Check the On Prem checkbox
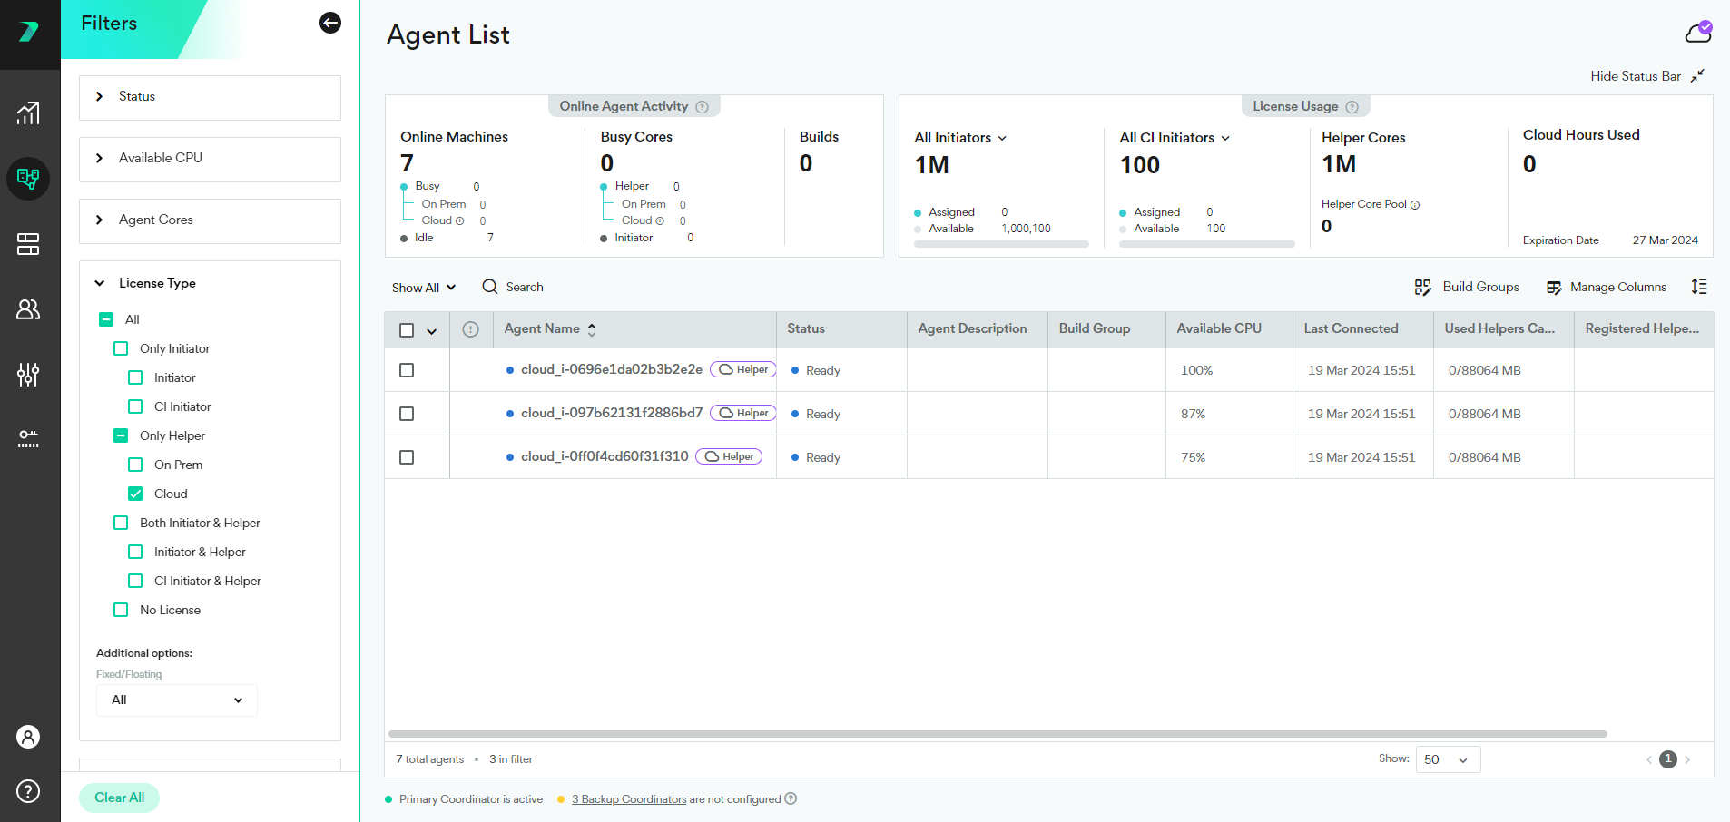Viewport: 1730px width, 822px height. [135, 465]
